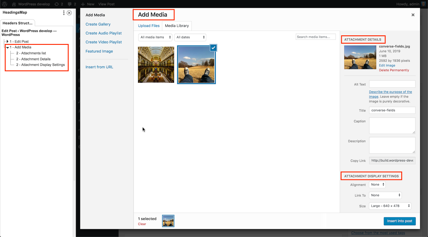Screen dimensions: 428x237
Task: Select the ornate building interior thumbnail
Action: pos(156,64)
